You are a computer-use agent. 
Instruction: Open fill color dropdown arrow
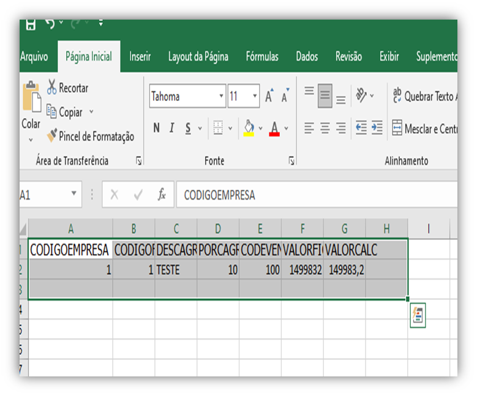(260, 129)
